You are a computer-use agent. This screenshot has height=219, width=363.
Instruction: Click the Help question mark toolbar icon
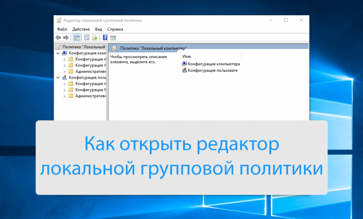pyautogui.click(x=105, y=37)
